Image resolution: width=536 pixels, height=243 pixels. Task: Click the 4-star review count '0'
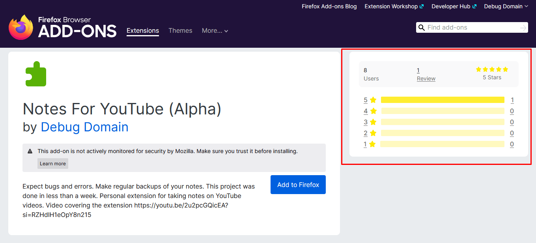click(x=512, y=111)
